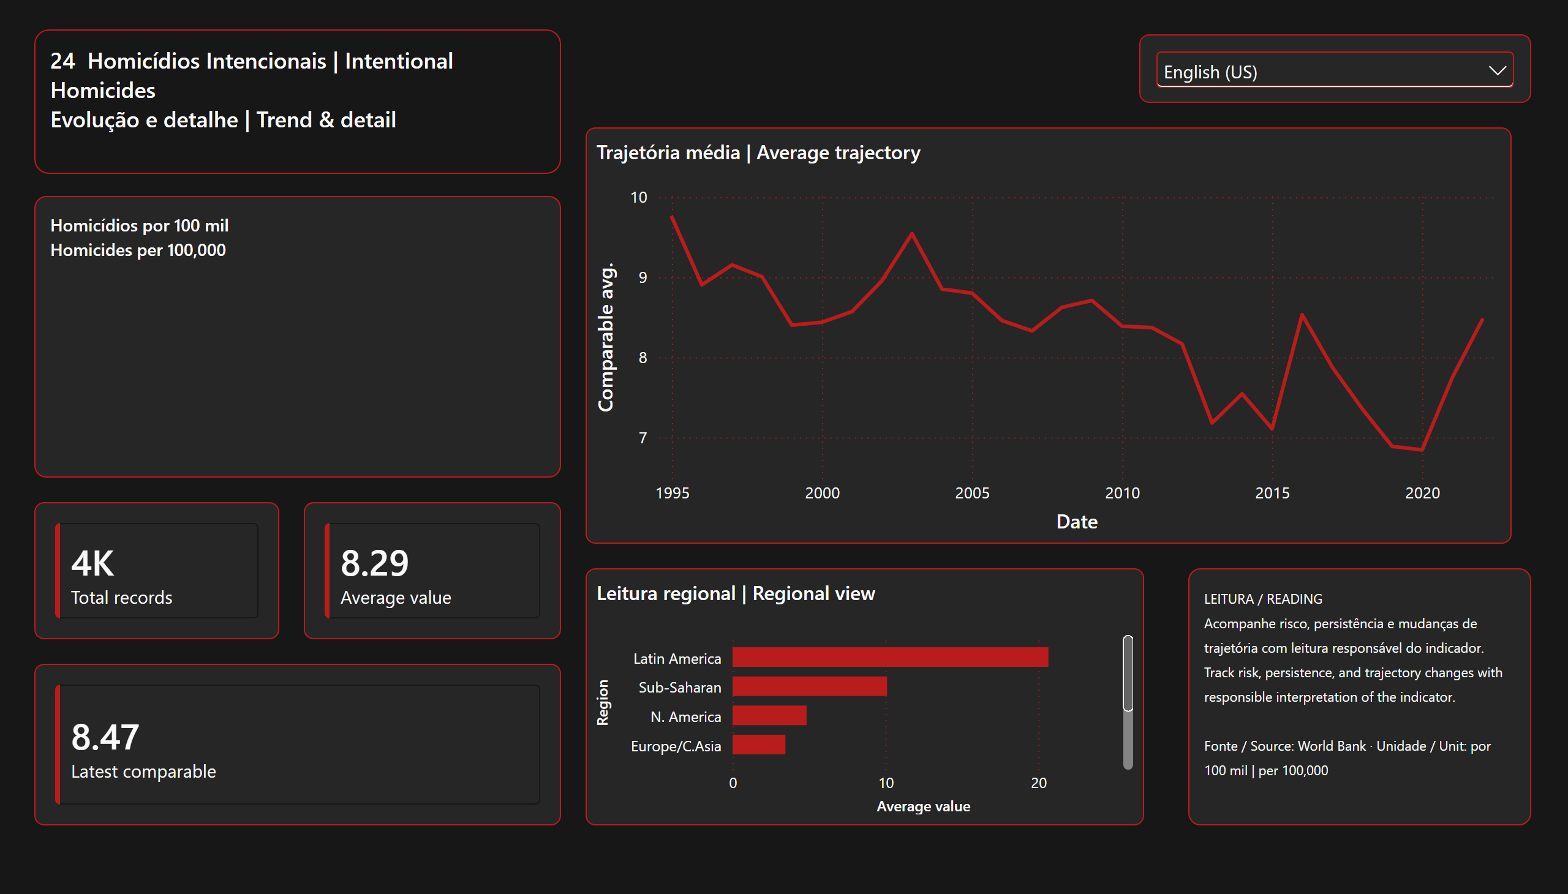Click the 'Latest comparable' label
Screen dimensions: 1568x894
[x=144, y=771]
